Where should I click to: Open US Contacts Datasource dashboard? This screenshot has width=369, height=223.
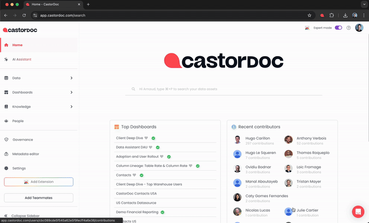pyautogui.click(x=136, y=203)
